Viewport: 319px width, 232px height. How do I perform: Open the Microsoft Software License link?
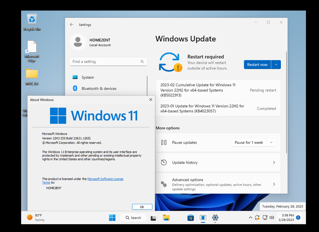click(105, 179)
